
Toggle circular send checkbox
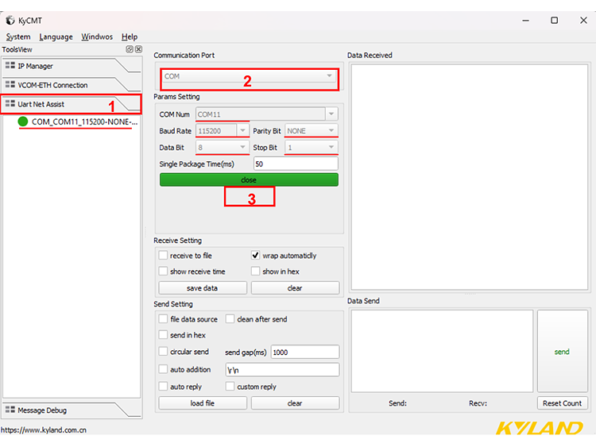point(163,352)
